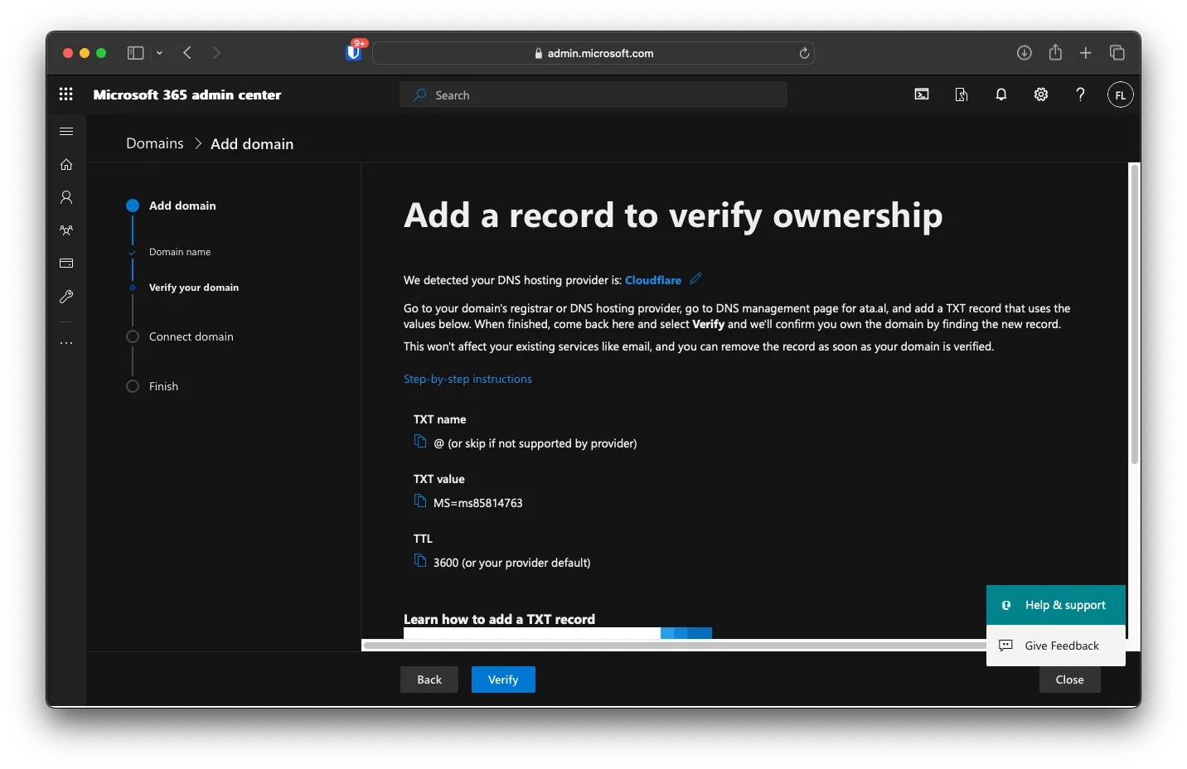The width and height of the screenshot is (1187, 769).
Task: Open Cloud Shell icon in the header
Action: pyautogui.click(x=922, y=94)
